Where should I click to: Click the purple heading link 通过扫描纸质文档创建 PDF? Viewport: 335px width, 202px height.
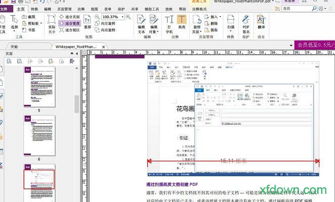(x=172, y=184)
